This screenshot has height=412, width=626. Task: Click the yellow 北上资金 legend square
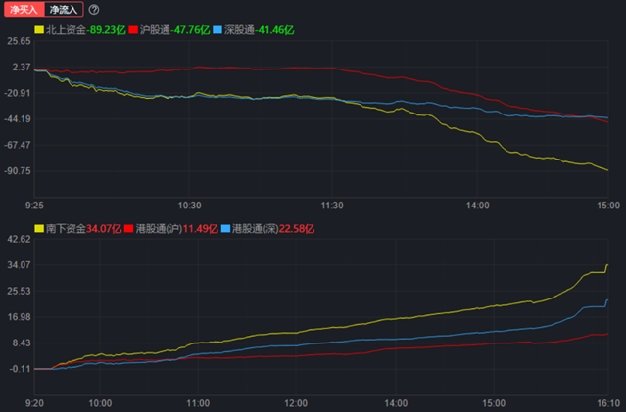point(39,30)
